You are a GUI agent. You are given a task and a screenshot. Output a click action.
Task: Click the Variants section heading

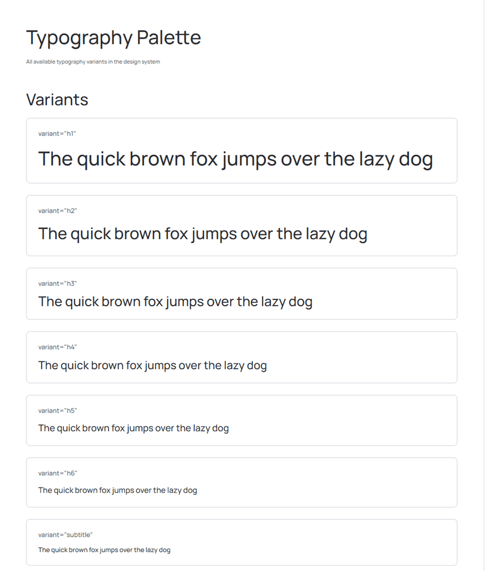click(x=57, y=99)
